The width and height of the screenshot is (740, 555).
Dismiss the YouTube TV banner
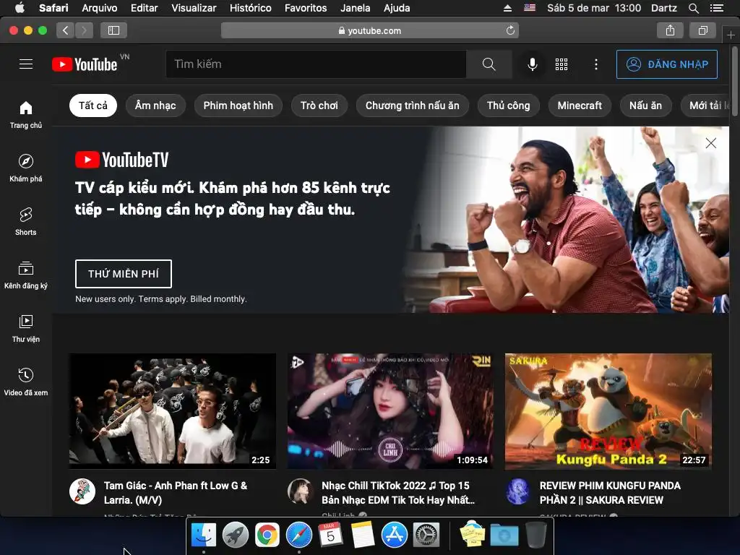(711, 143)
